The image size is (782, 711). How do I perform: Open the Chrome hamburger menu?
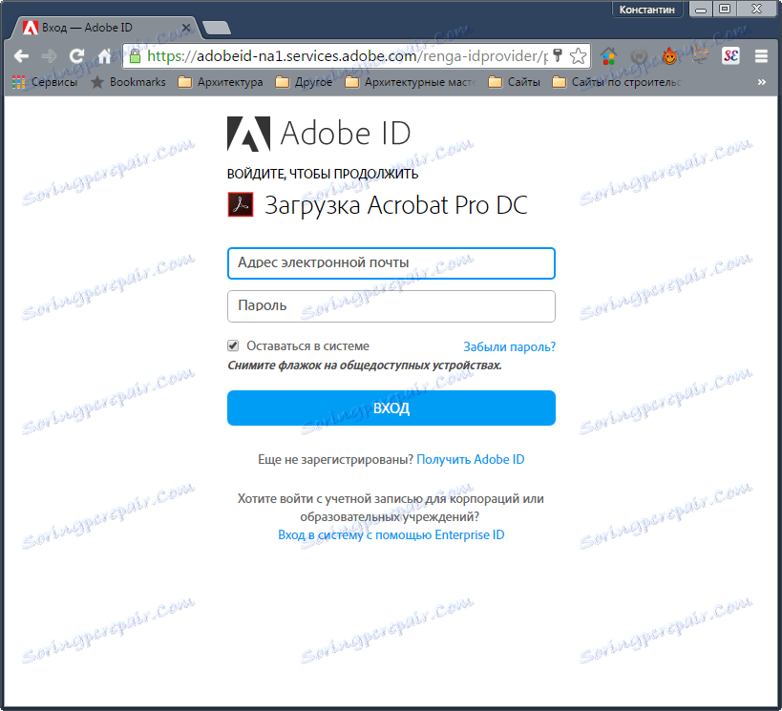pos(761,56)
